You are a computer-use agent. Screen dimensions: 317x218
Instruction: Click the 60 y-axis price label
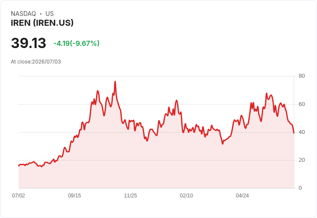[x=301, y=104]
